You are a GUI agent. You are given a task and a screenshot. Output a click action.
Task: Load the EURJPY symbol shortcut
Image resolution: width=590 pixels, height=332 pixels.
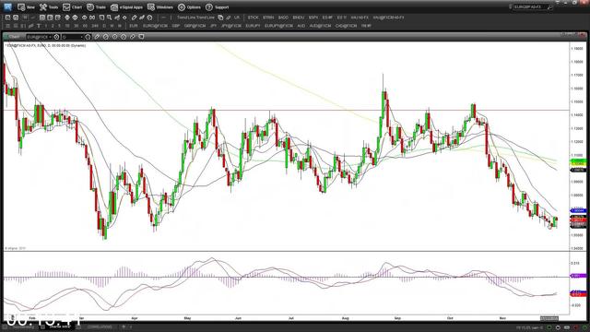click(x=253, y=26)
